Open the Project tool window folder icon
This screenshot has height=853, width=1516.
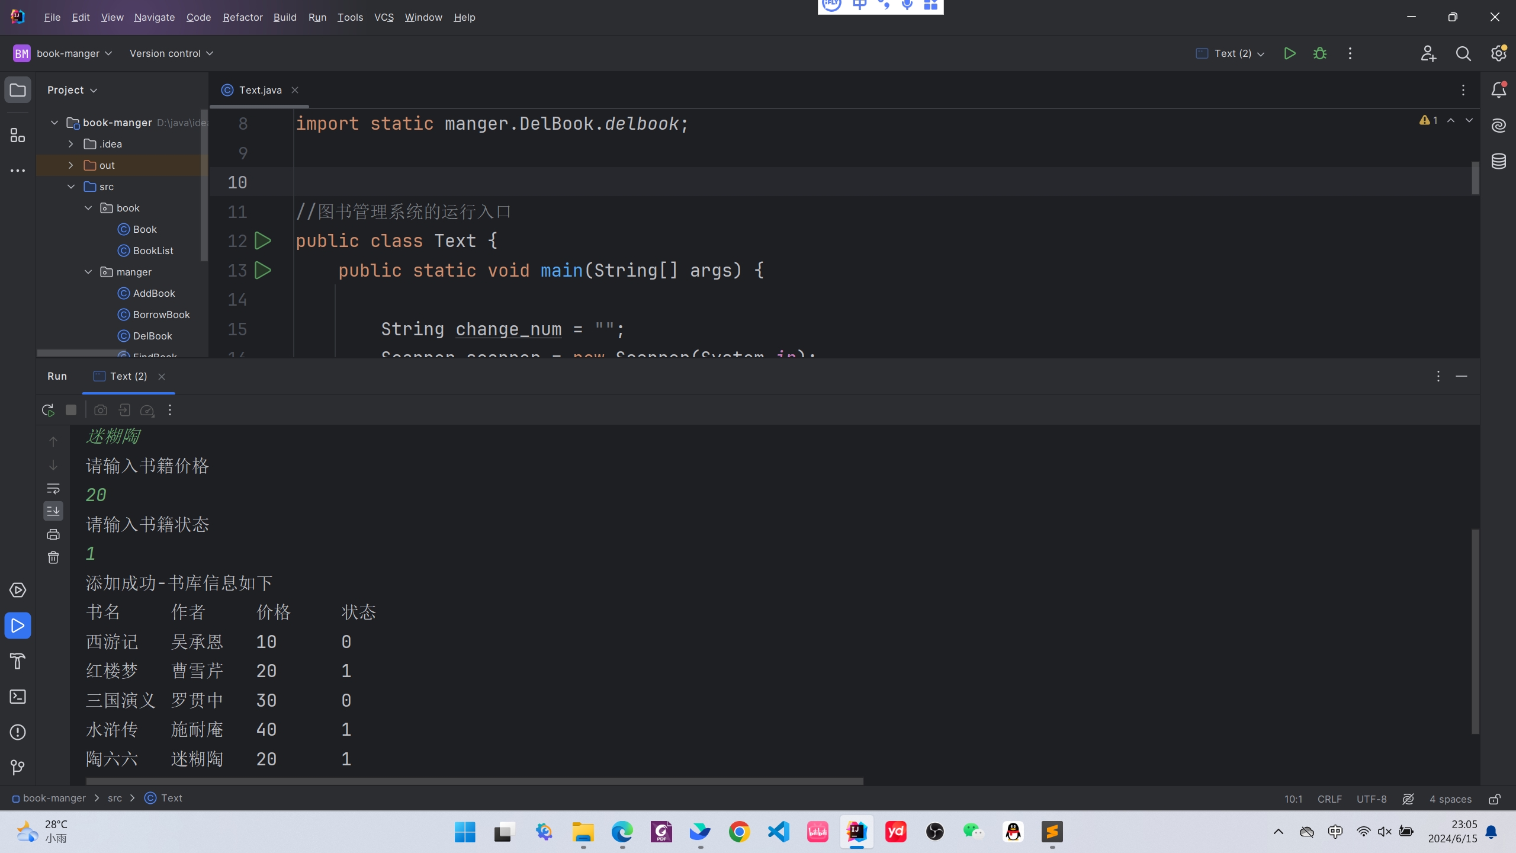[18, 90]
